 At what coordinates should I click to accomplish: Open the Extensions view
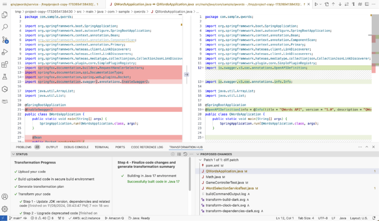coord(5,65)
